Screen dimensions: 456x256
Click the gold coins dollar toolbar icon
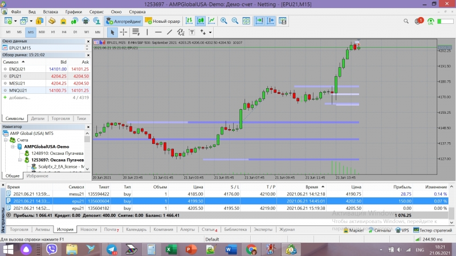coord(39,21)
